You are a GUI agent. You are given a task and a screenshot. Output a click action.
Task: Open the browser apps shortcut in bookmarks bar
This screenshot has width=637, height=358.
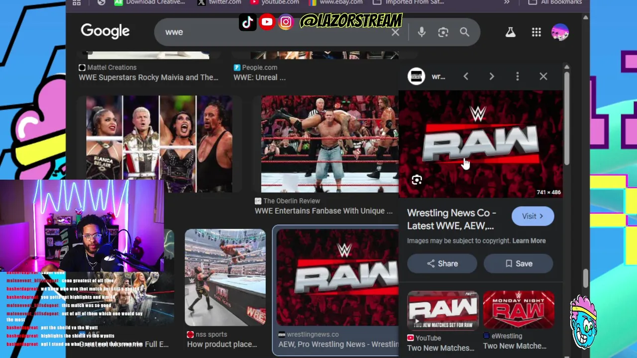(x=77, y=2)
